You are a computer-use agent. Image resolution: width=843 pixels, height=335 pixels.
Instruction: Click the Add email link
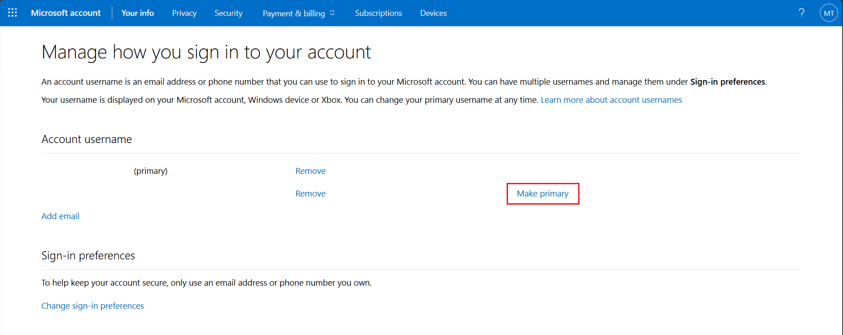60,216
